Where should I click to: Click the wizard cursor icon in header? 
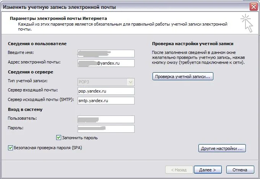(247, 23)
